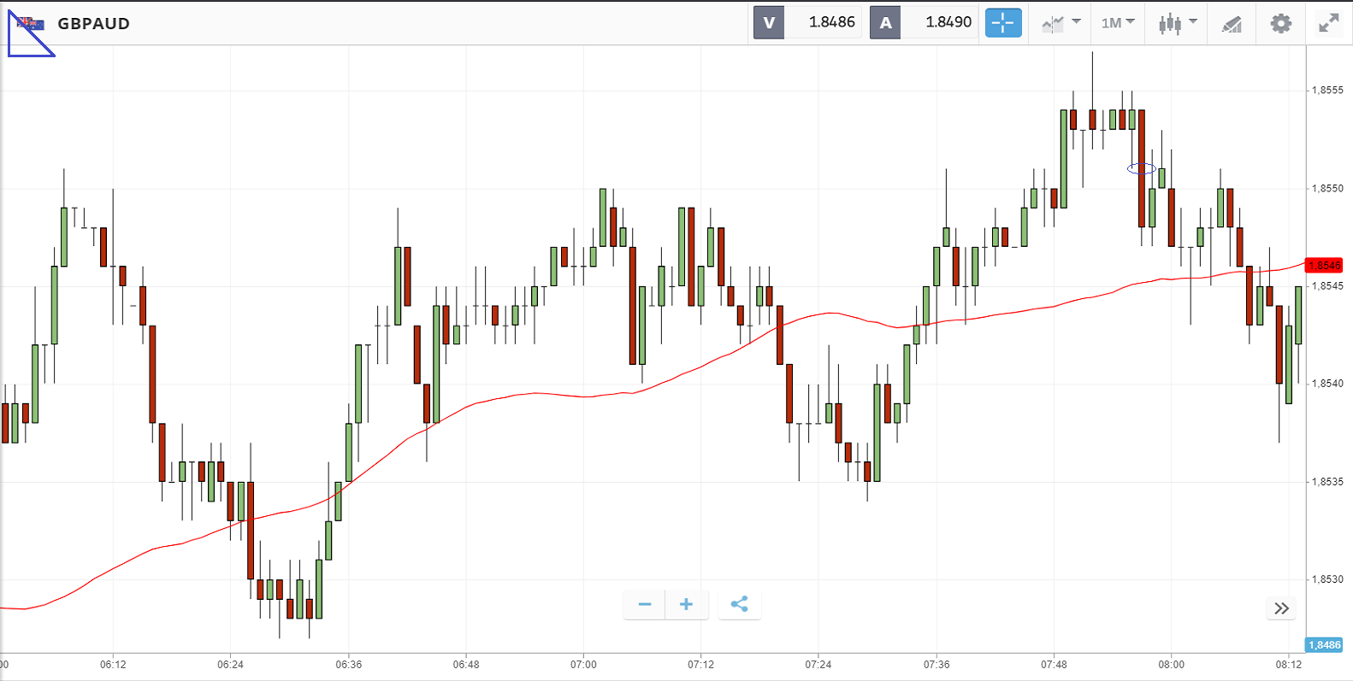Click the GBPAUD flag icon
Screen dimensions: 1353x681
(x=30, y=24)
